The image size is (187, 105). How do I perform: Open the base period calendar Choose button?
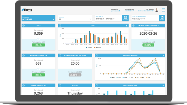(x=125, y=18)
